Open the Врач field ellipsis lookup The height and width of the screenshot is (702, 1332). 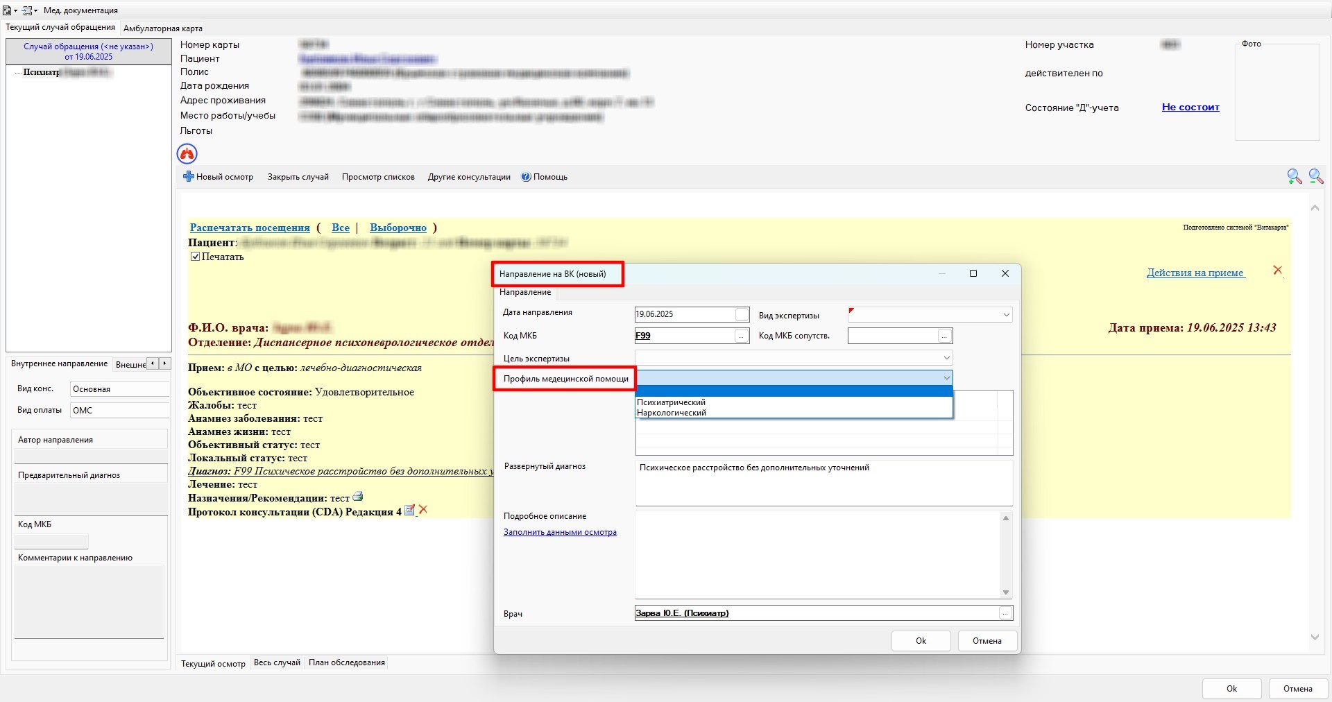(1005, 613)
